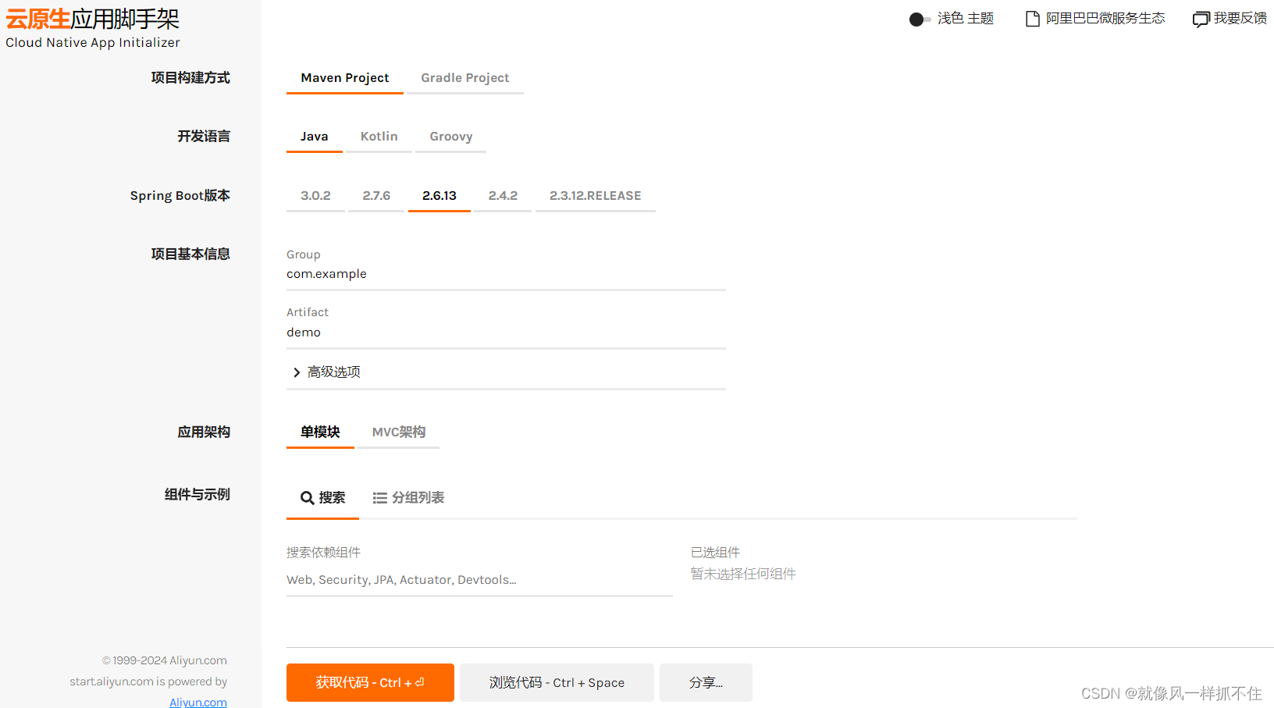Select the MVC架构 architecture option

coord(399,432)
